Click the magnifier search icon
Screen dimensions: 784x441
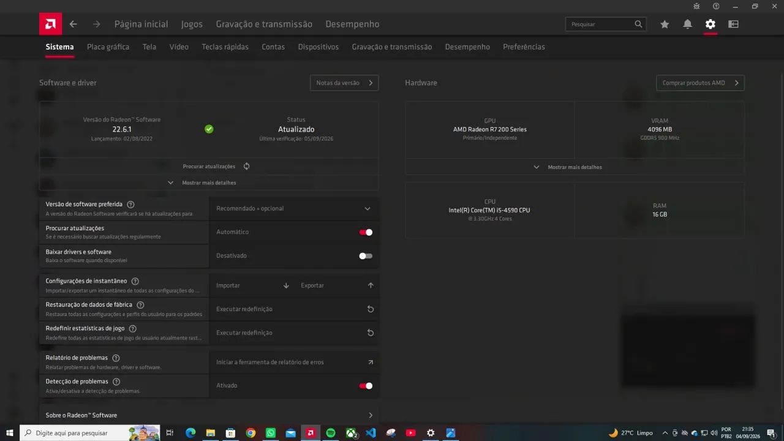pyautogui.click(x=638, y=24)
